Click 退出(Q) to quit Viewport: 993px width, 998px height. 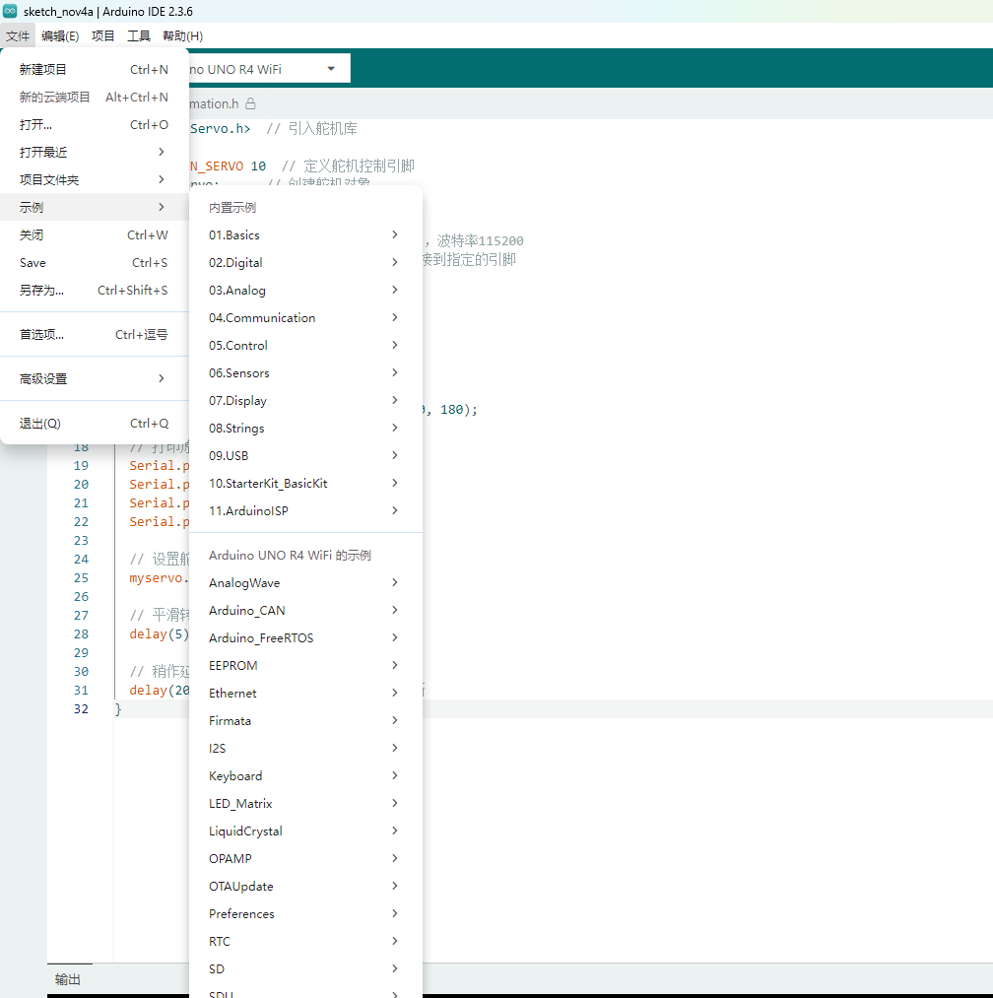tap(95, 424)
